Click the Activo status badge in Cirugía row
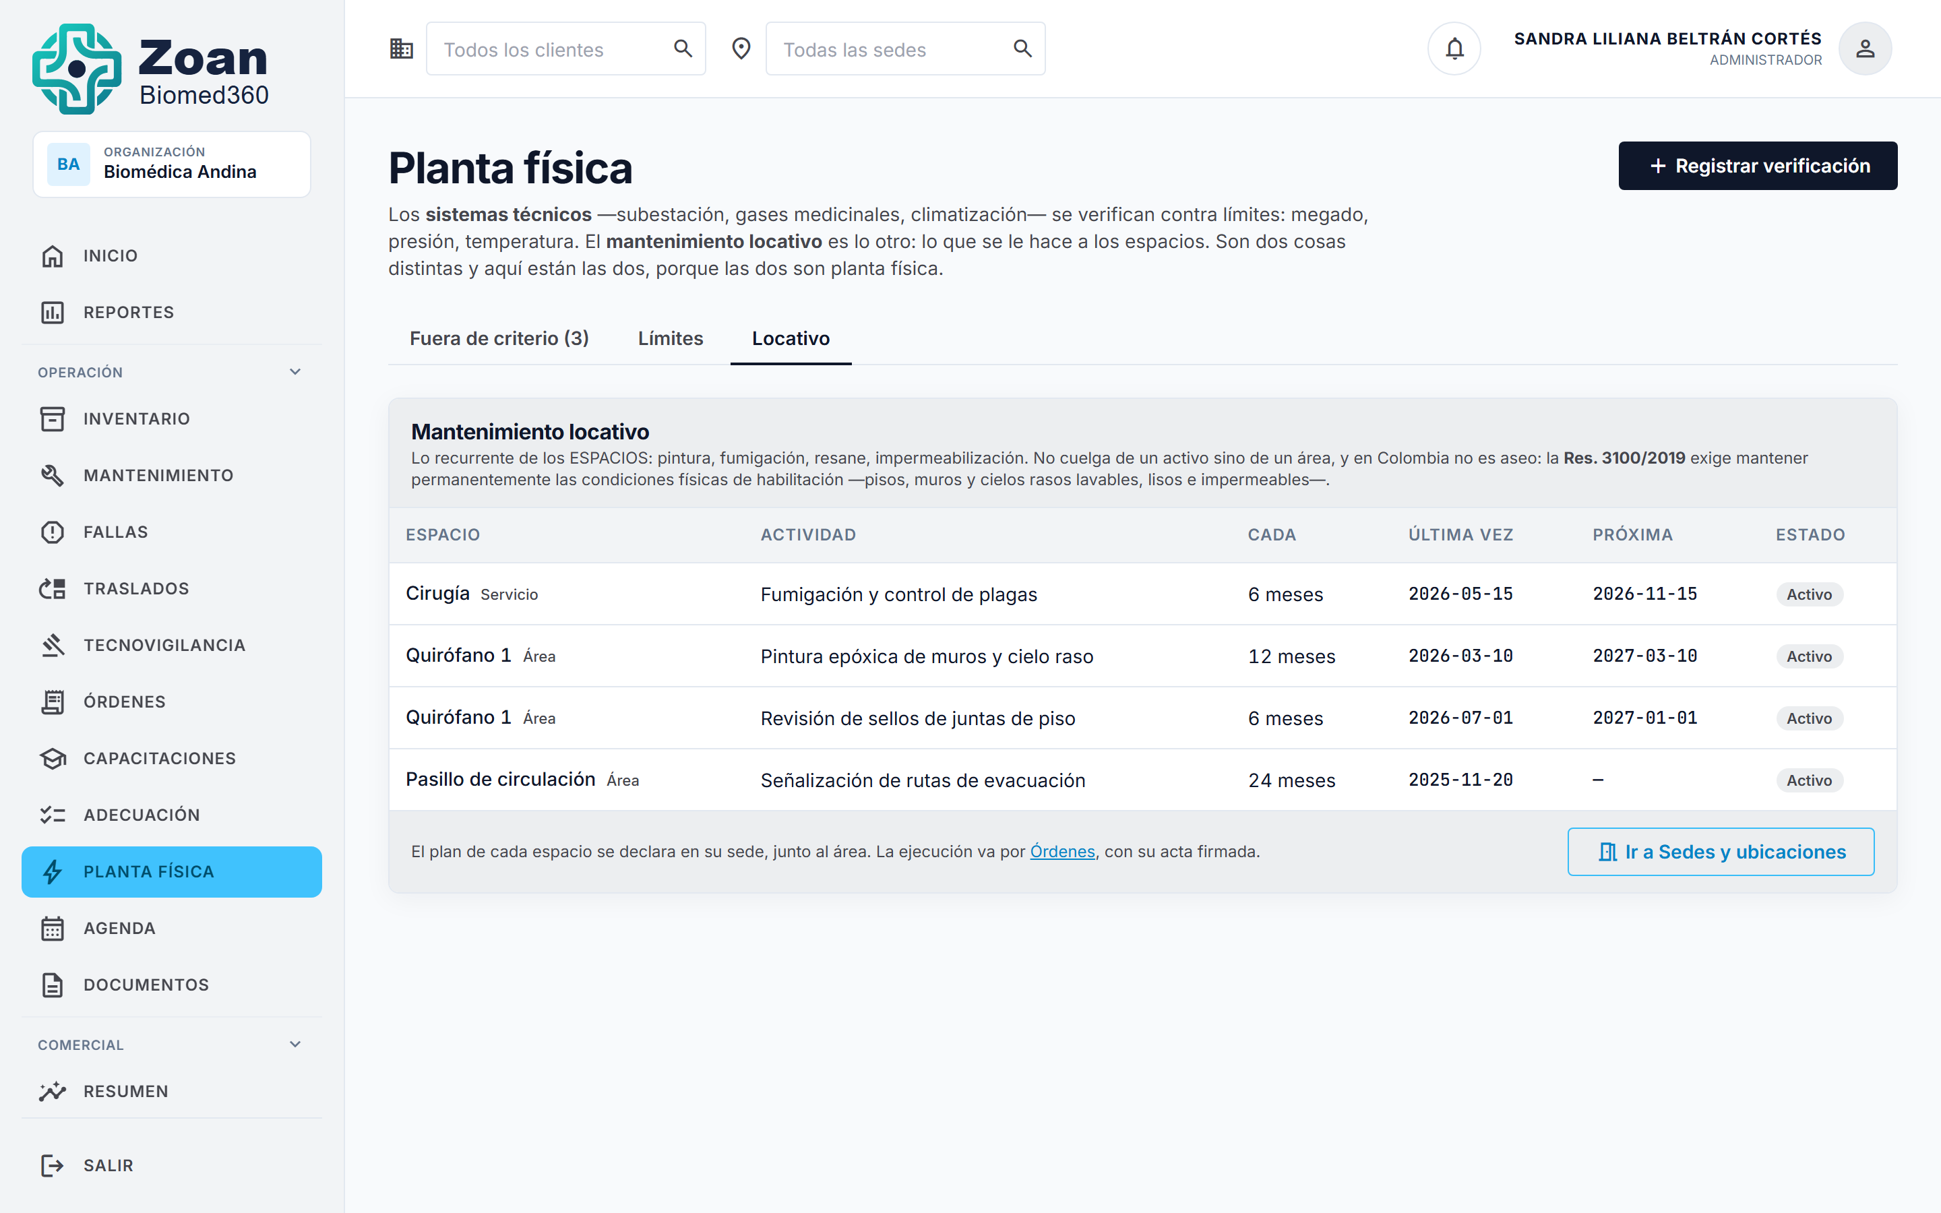 pyautogui.click(x=1809, y=594)
